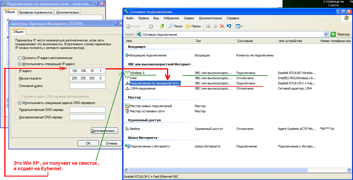Click the red Delete toolbar icon
Screen dimensions: 353x180
[x=222, y=26]
